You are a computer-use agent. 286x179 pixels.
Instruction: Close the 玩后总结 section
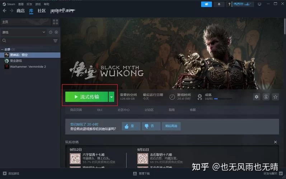click(x=276, y=142)
